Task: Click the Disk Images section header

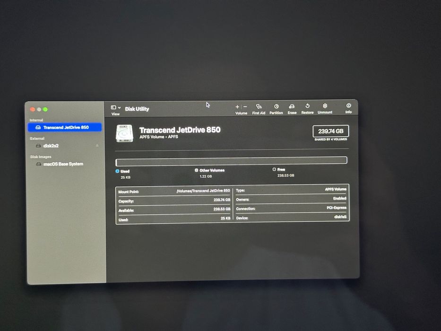Action: (41, 157)
